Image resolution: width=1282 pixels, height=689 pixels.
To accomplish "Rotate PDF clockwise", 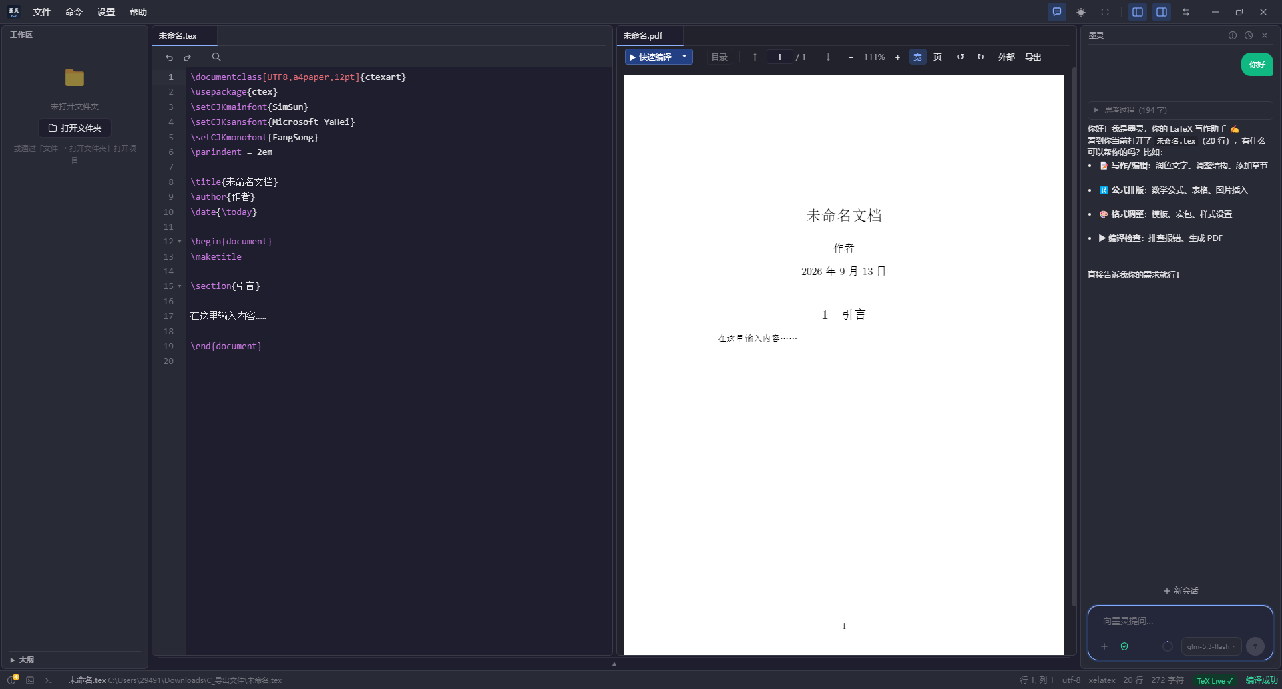I will (x=980, y=57).
